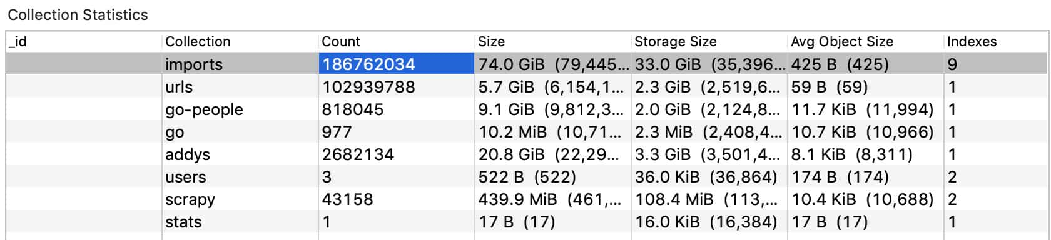
Task: Click count cell showing 102939788
Action: [x=397, y=86]
